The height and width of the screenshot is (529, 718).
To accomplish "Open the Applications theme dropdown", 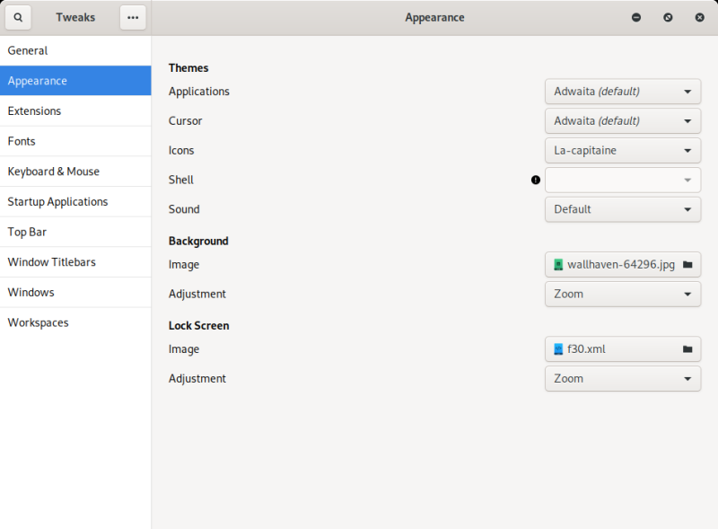I will click(x=623, y=91).
